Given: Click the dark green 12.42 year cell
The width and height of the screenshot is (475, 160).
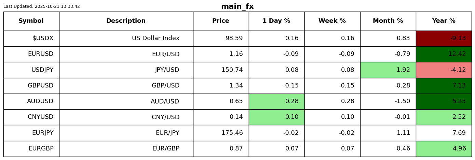Looking at the screenshot, I should click(x=444, y=54).
